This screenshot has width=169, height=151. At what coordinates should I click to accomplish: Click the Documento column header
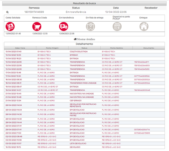click(x=149, y=48)
